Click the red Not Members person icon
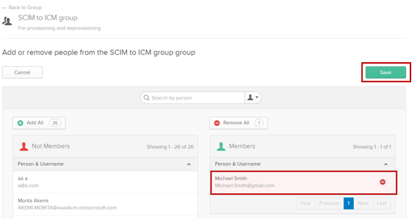The image size is (416, 222). tap(23, 146)
